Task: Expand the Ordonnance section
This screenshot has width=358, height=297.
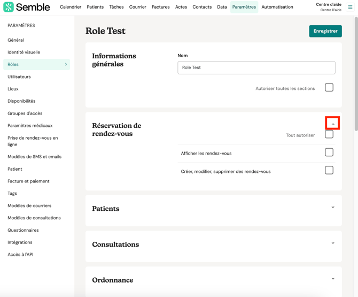Action: 333,279
